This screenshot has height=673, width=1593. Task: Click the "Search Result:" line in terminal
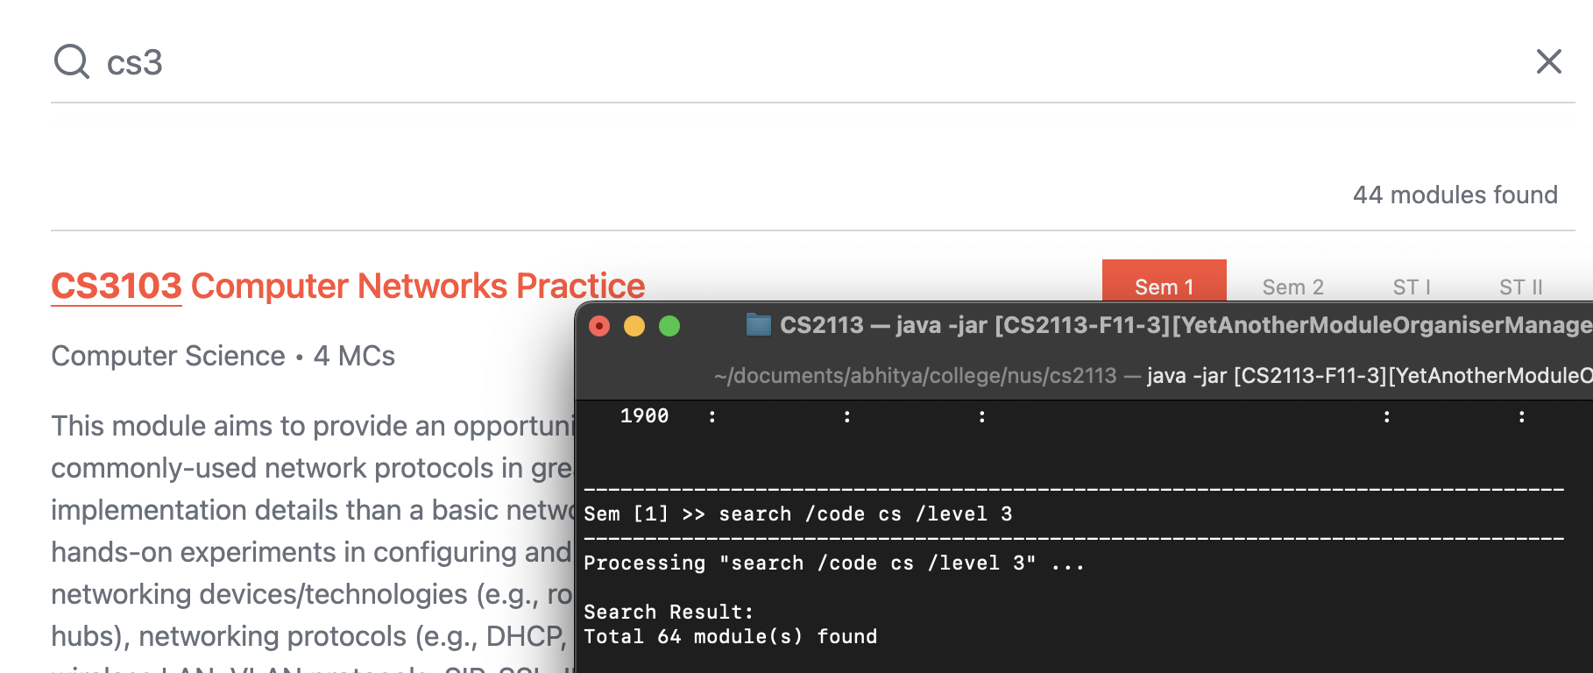coord(669,613)
